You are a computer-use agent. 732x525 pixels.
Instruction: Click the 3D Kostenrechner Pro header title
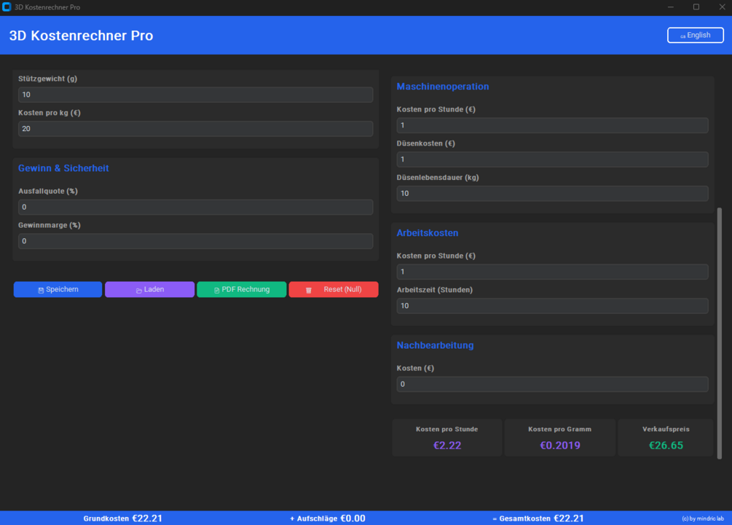click(x=82, y=36)
